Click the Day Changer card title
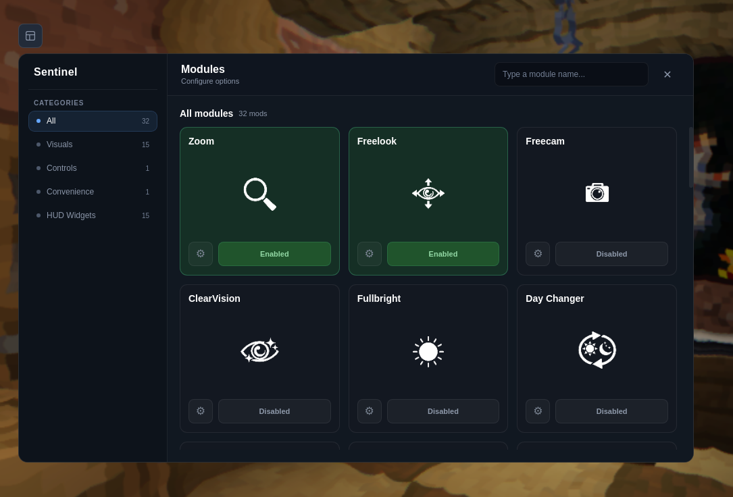733x497 pixels. click(555, 298)
